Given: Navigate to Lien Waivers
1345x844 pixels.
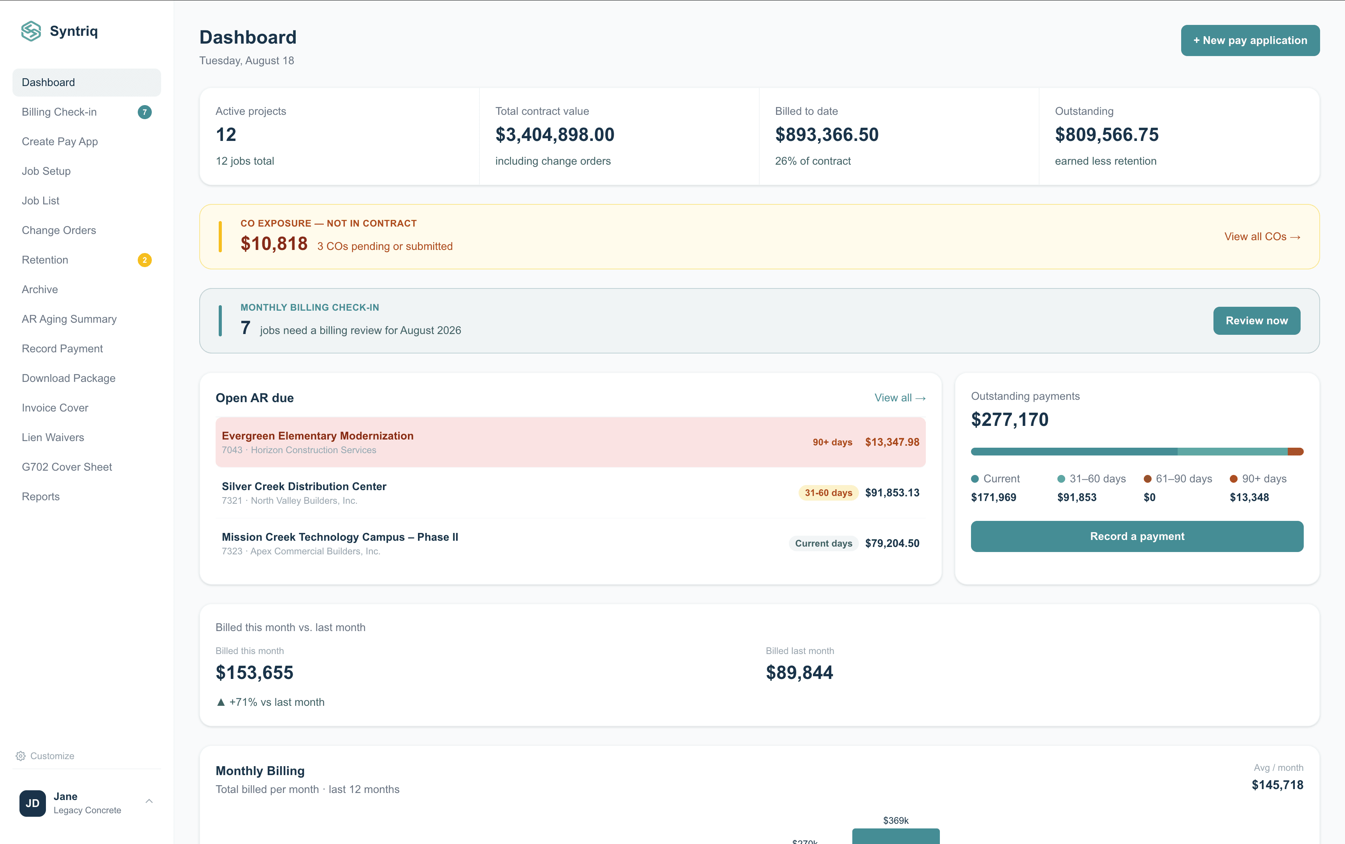Looking at the screenshot, I should 86,438.
